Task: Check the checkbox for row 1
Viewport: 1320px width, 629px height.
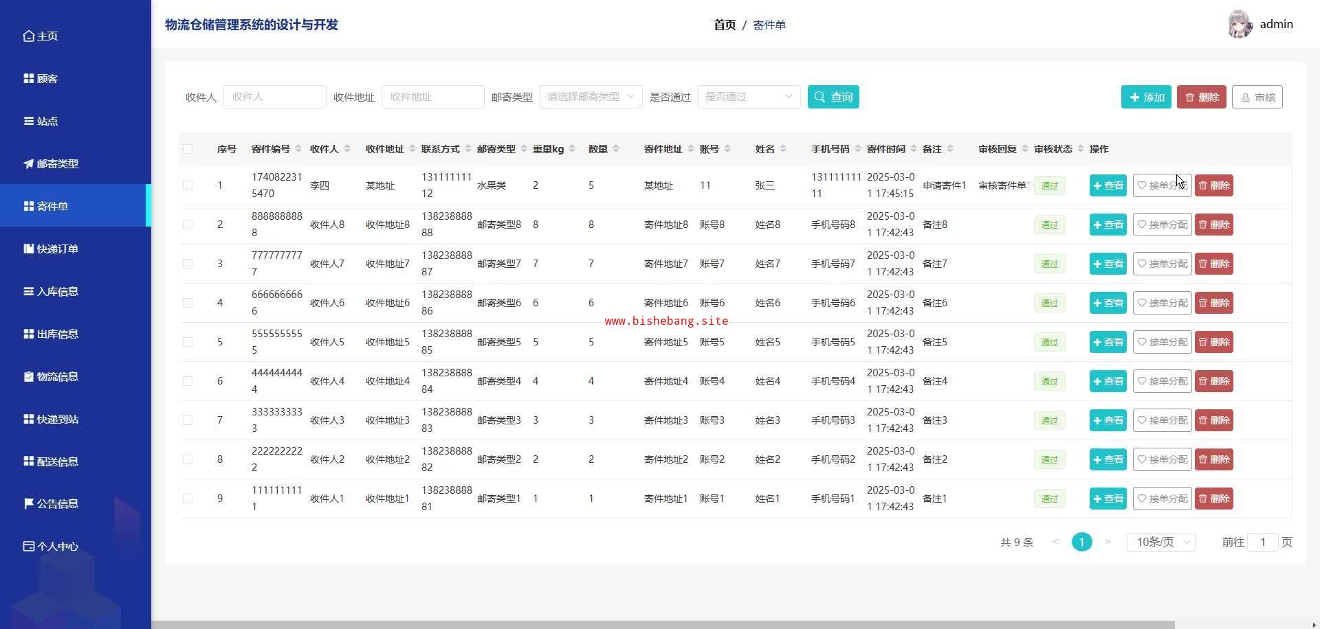Action: (188, 185)
